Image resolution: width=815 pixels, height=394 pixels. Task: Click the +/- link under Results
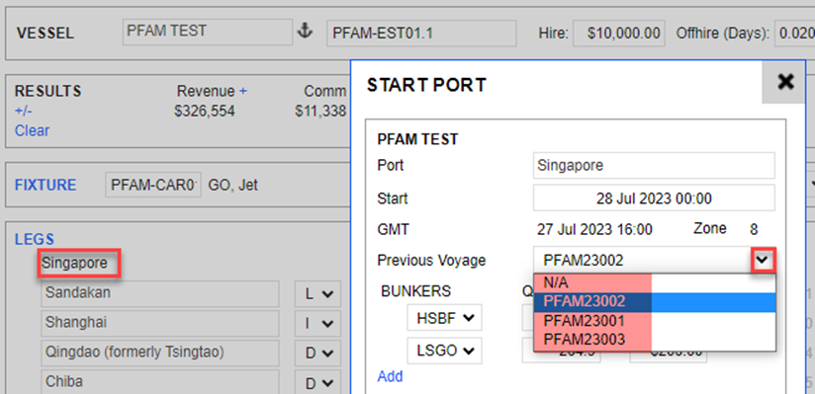tap(24, 111)
